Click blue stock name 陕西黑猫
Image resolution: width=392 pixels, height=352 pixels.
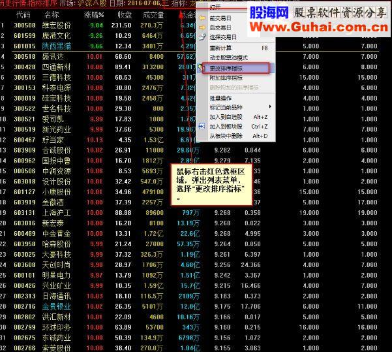[57, 46]
